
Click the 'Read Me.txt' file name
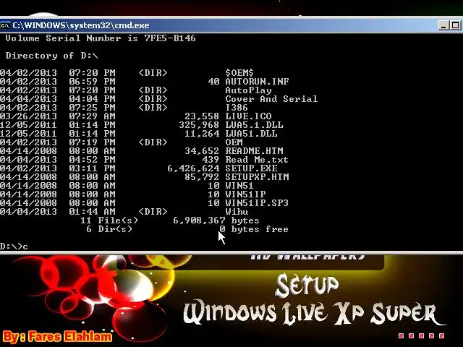257,160
